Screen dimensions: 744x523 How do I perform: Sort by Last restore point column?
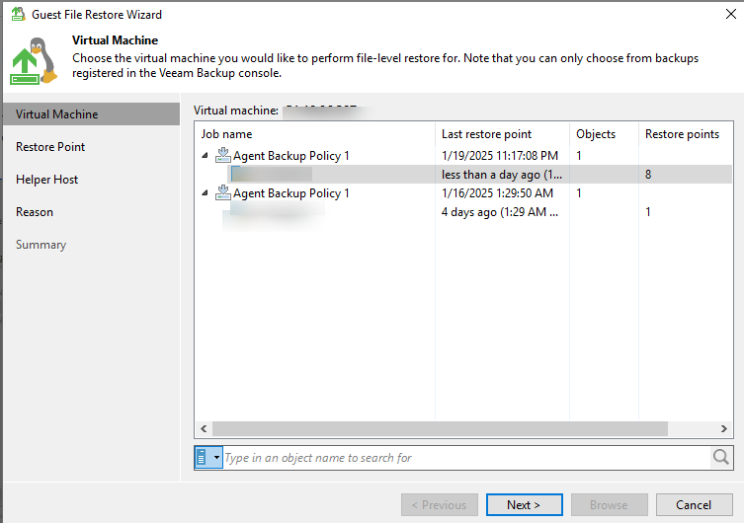486,134
